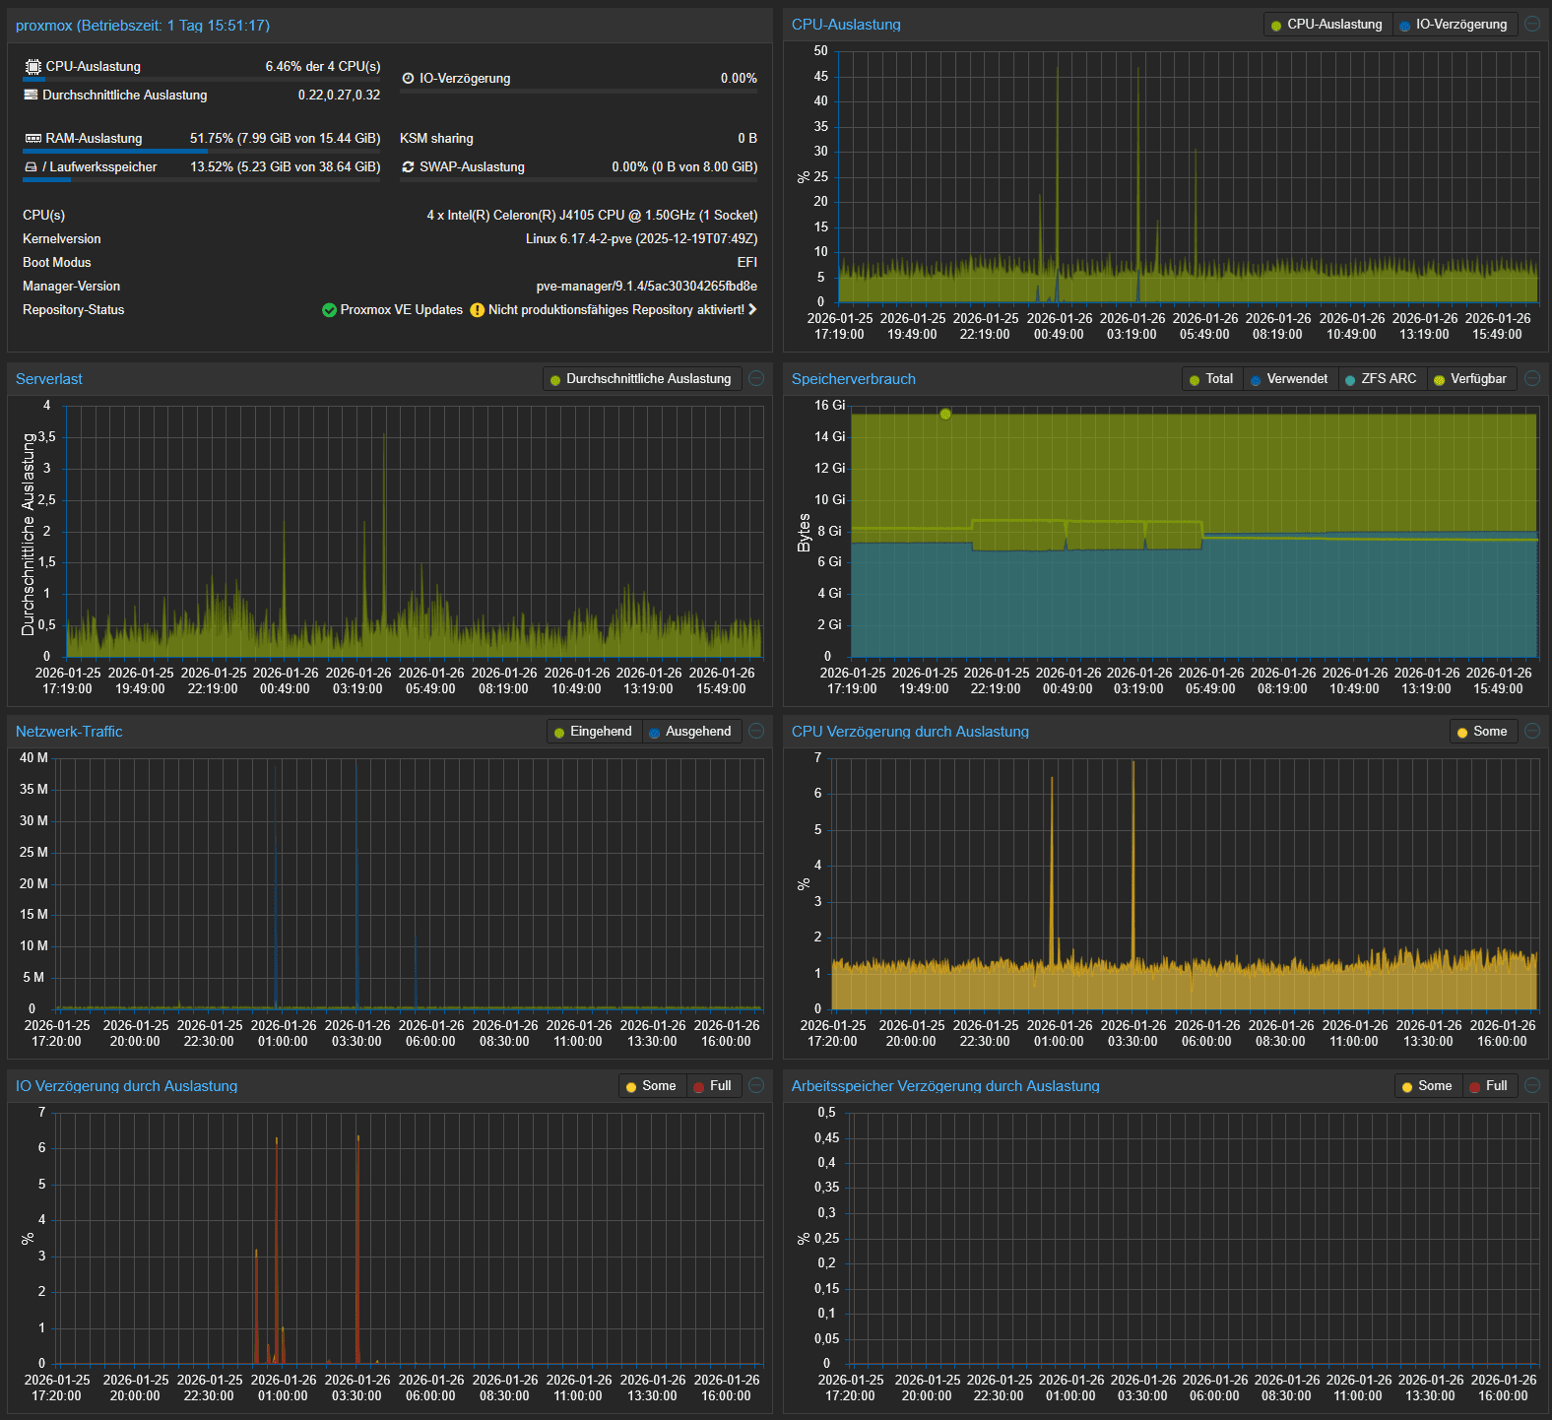
Task: Click the CPU-Auslastung chart area
Action: tap(1187, 177)
